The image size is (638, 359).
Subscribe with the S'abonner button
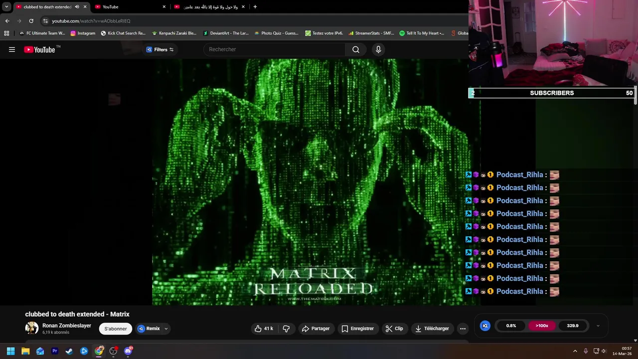[116, 329]
